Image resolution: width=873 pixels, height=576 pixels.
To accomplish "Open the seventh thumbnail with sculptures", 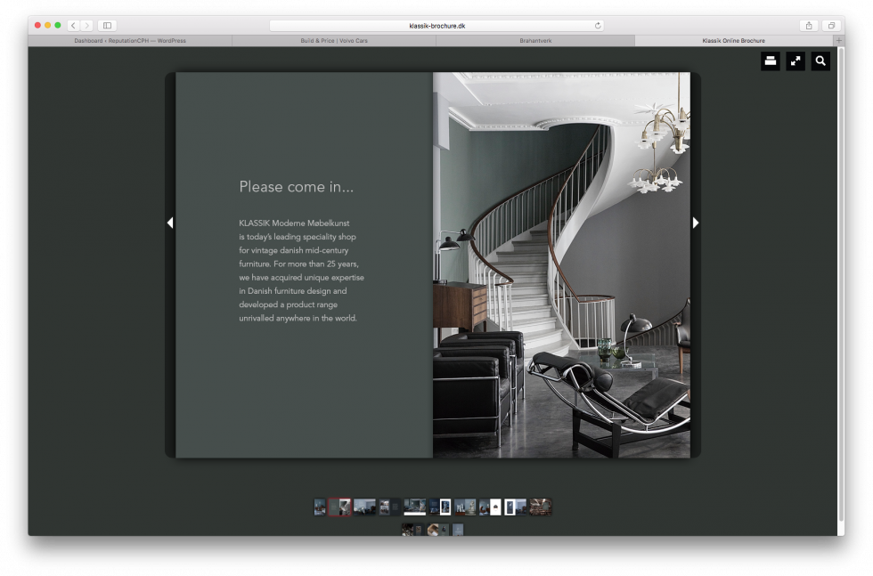I will (465, 507).
